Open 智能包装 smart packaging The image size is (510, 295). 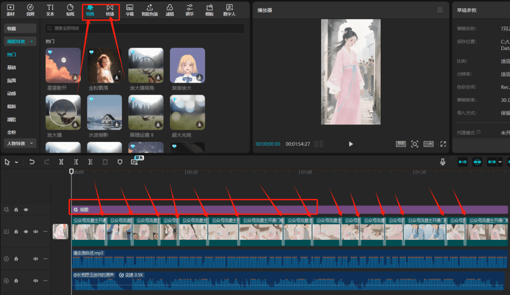click(x=150, y=10)
